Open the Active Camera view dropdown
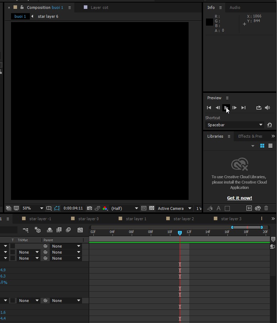 (174, 208)
